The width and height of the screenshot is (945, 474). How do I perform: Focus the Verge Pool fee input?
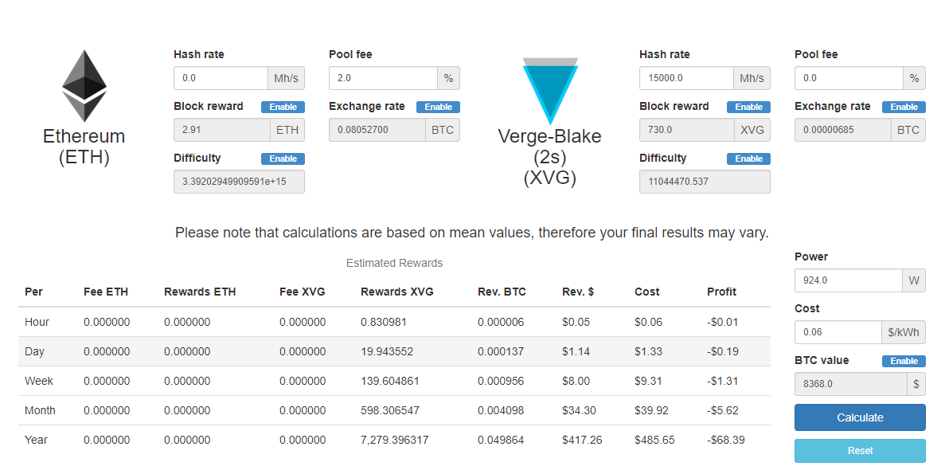coord(849,78)
